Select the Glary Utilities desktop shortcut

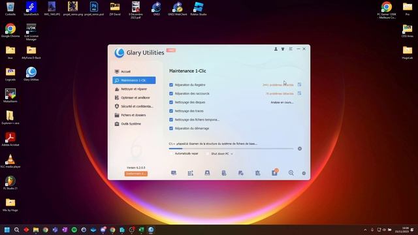pyautogui.click(x=31, y=74)
